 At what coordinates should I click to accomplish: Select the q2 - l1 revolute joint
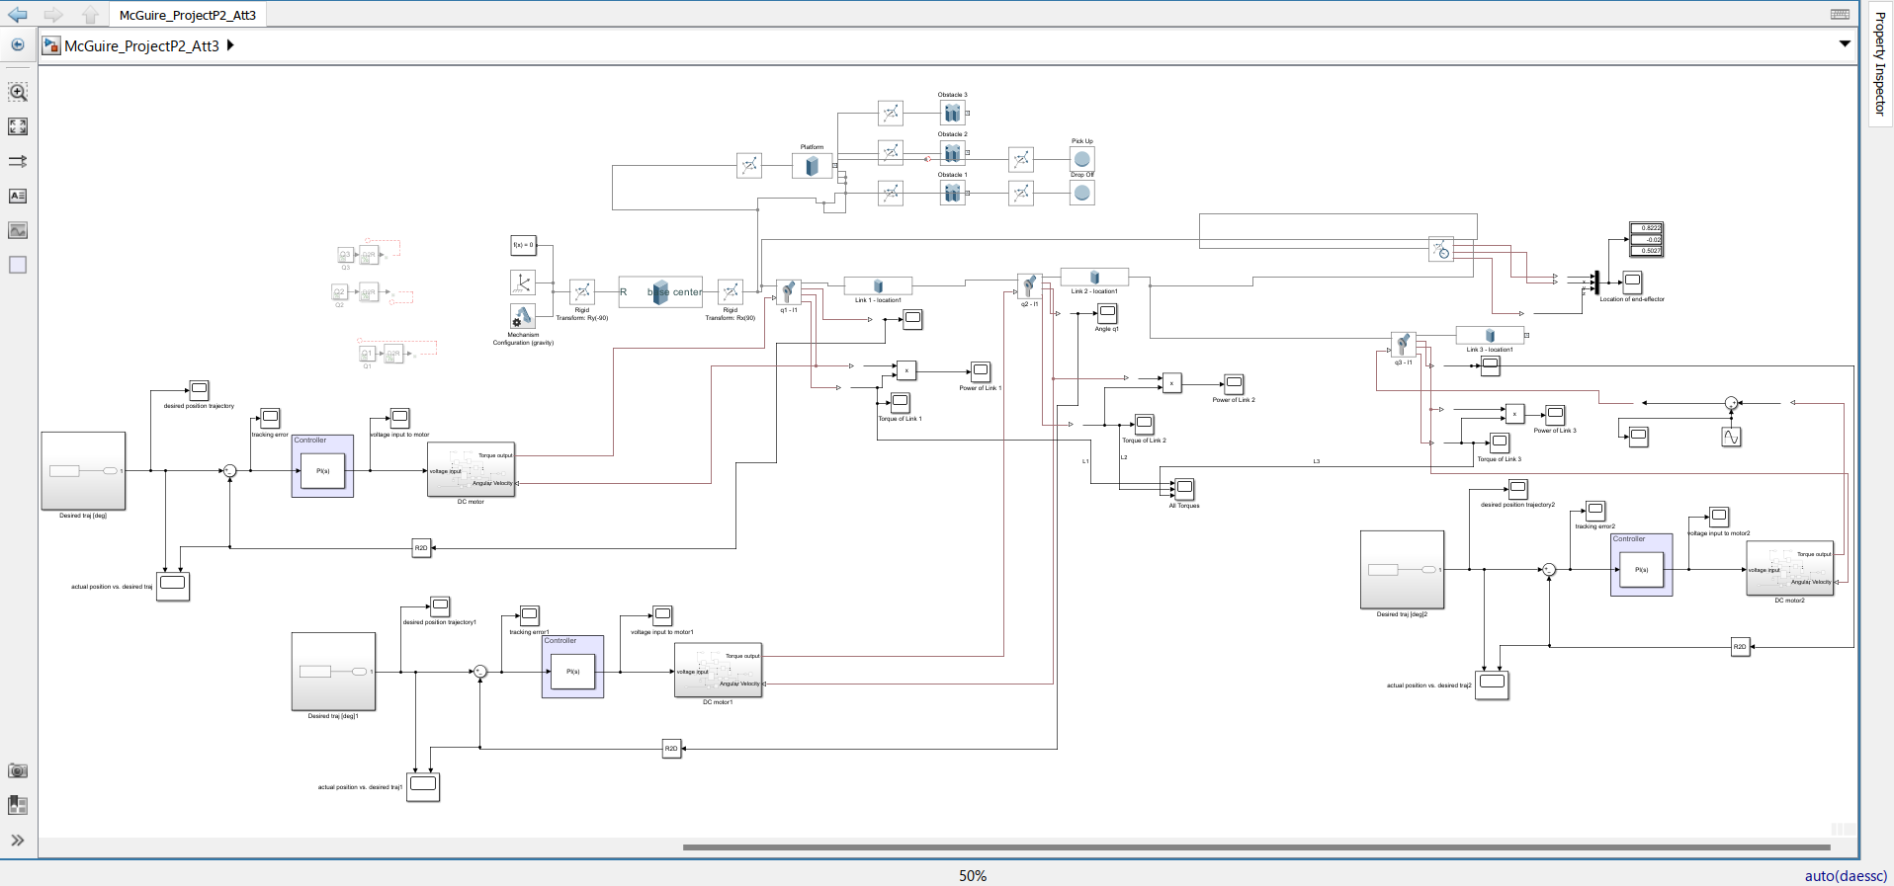[1029, 286]
